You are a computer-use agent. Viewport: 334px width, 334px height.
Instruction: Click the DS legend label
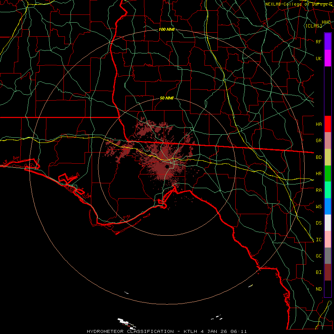pyautogui.click(x=318, y=223)
